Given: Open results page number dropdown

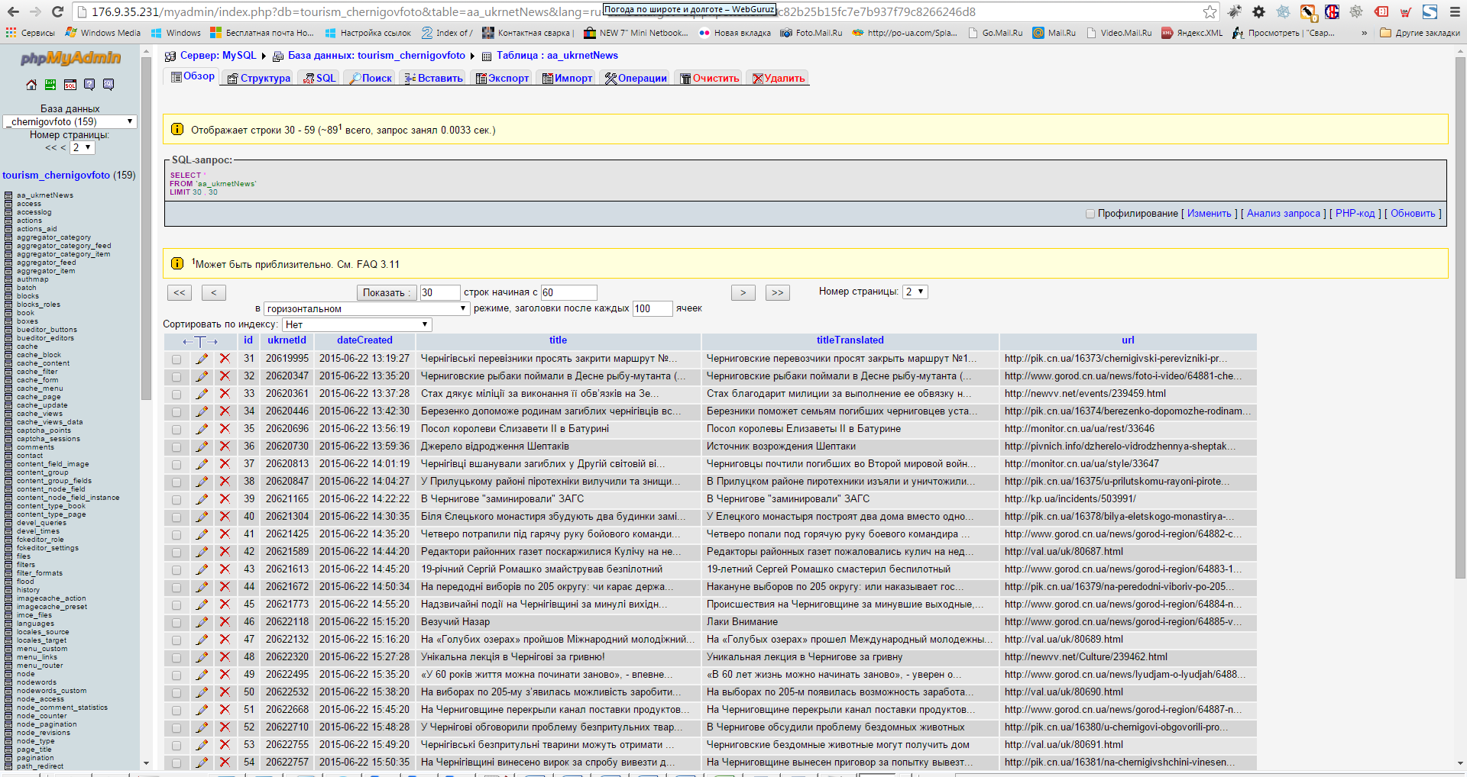Looking at the screenshot, I should 915,292.
